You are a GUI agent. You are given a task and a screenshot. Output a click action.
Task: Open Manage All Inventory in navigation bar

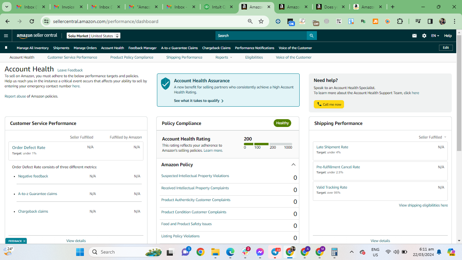[x=33, y=48]
